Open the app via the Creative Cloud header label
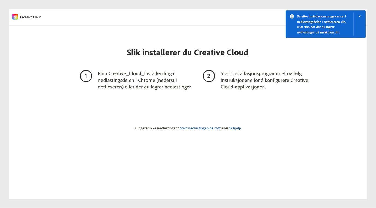The width and height of the screenshot is (376, 208). [x=31, y=17]
